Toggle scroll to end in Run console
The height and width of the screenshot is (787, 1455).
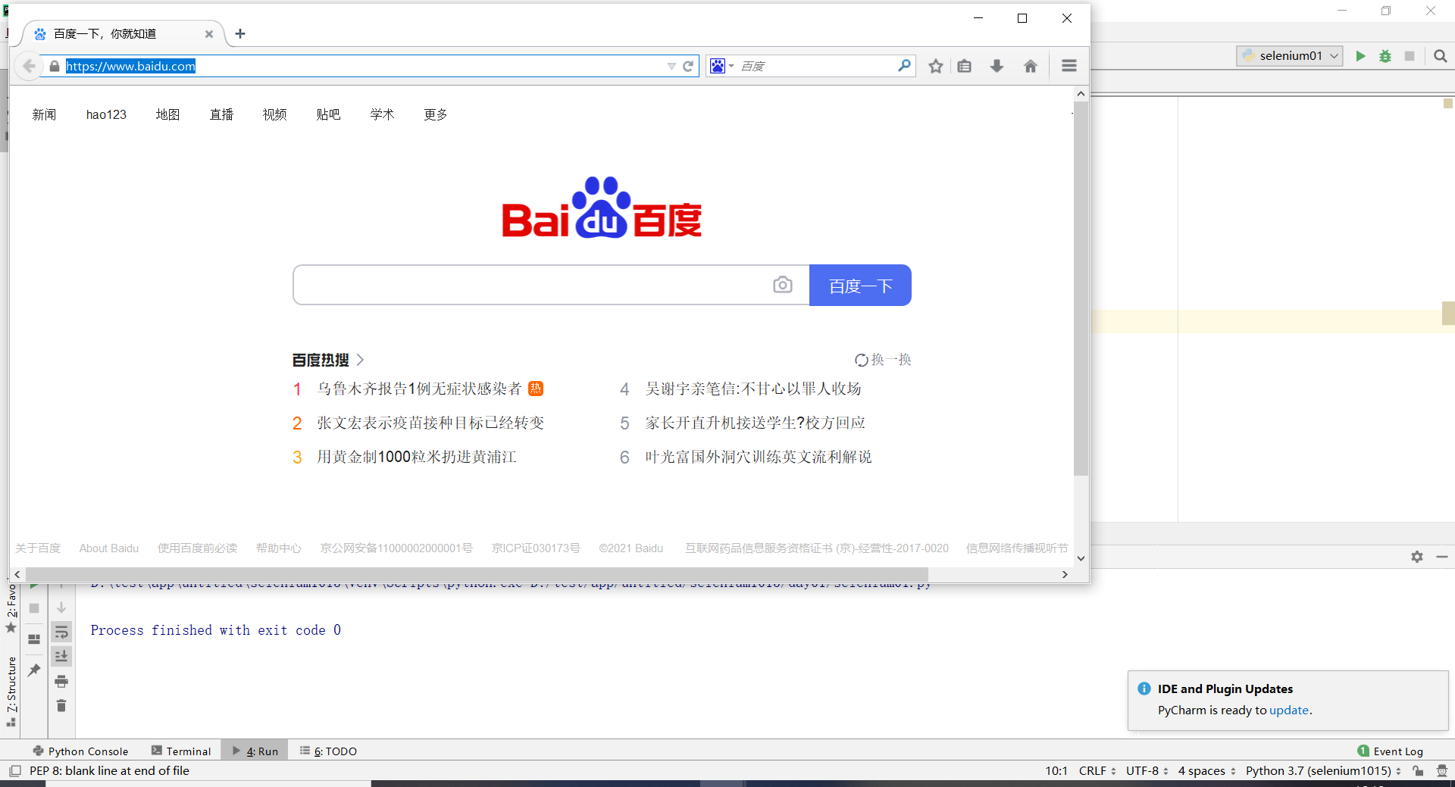point(61,656)
